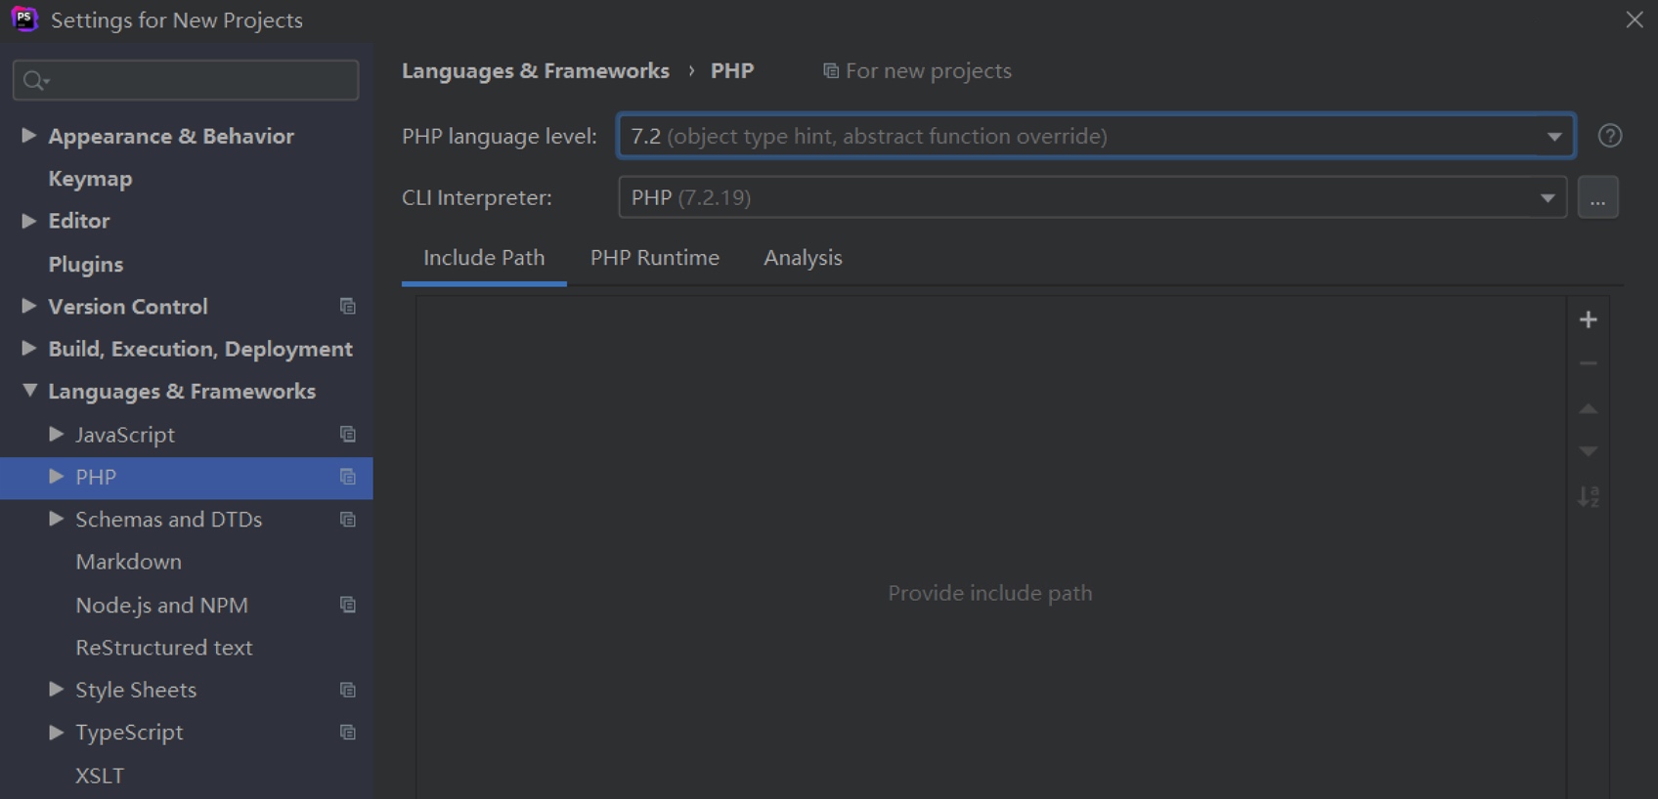Select ReStructured text settings
The width and height of the screenshot is (1658, 799).
[163, 648]
